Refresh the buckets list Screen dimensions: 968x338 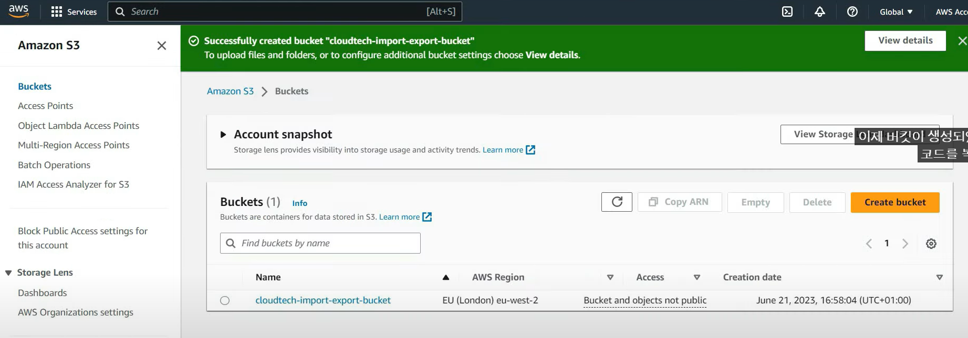(617, 202)
